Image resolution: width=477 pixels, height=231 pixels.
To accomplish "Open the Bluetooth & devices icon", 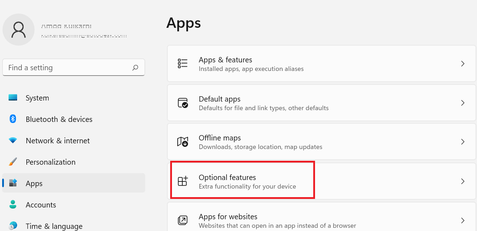I will point(13,119).
